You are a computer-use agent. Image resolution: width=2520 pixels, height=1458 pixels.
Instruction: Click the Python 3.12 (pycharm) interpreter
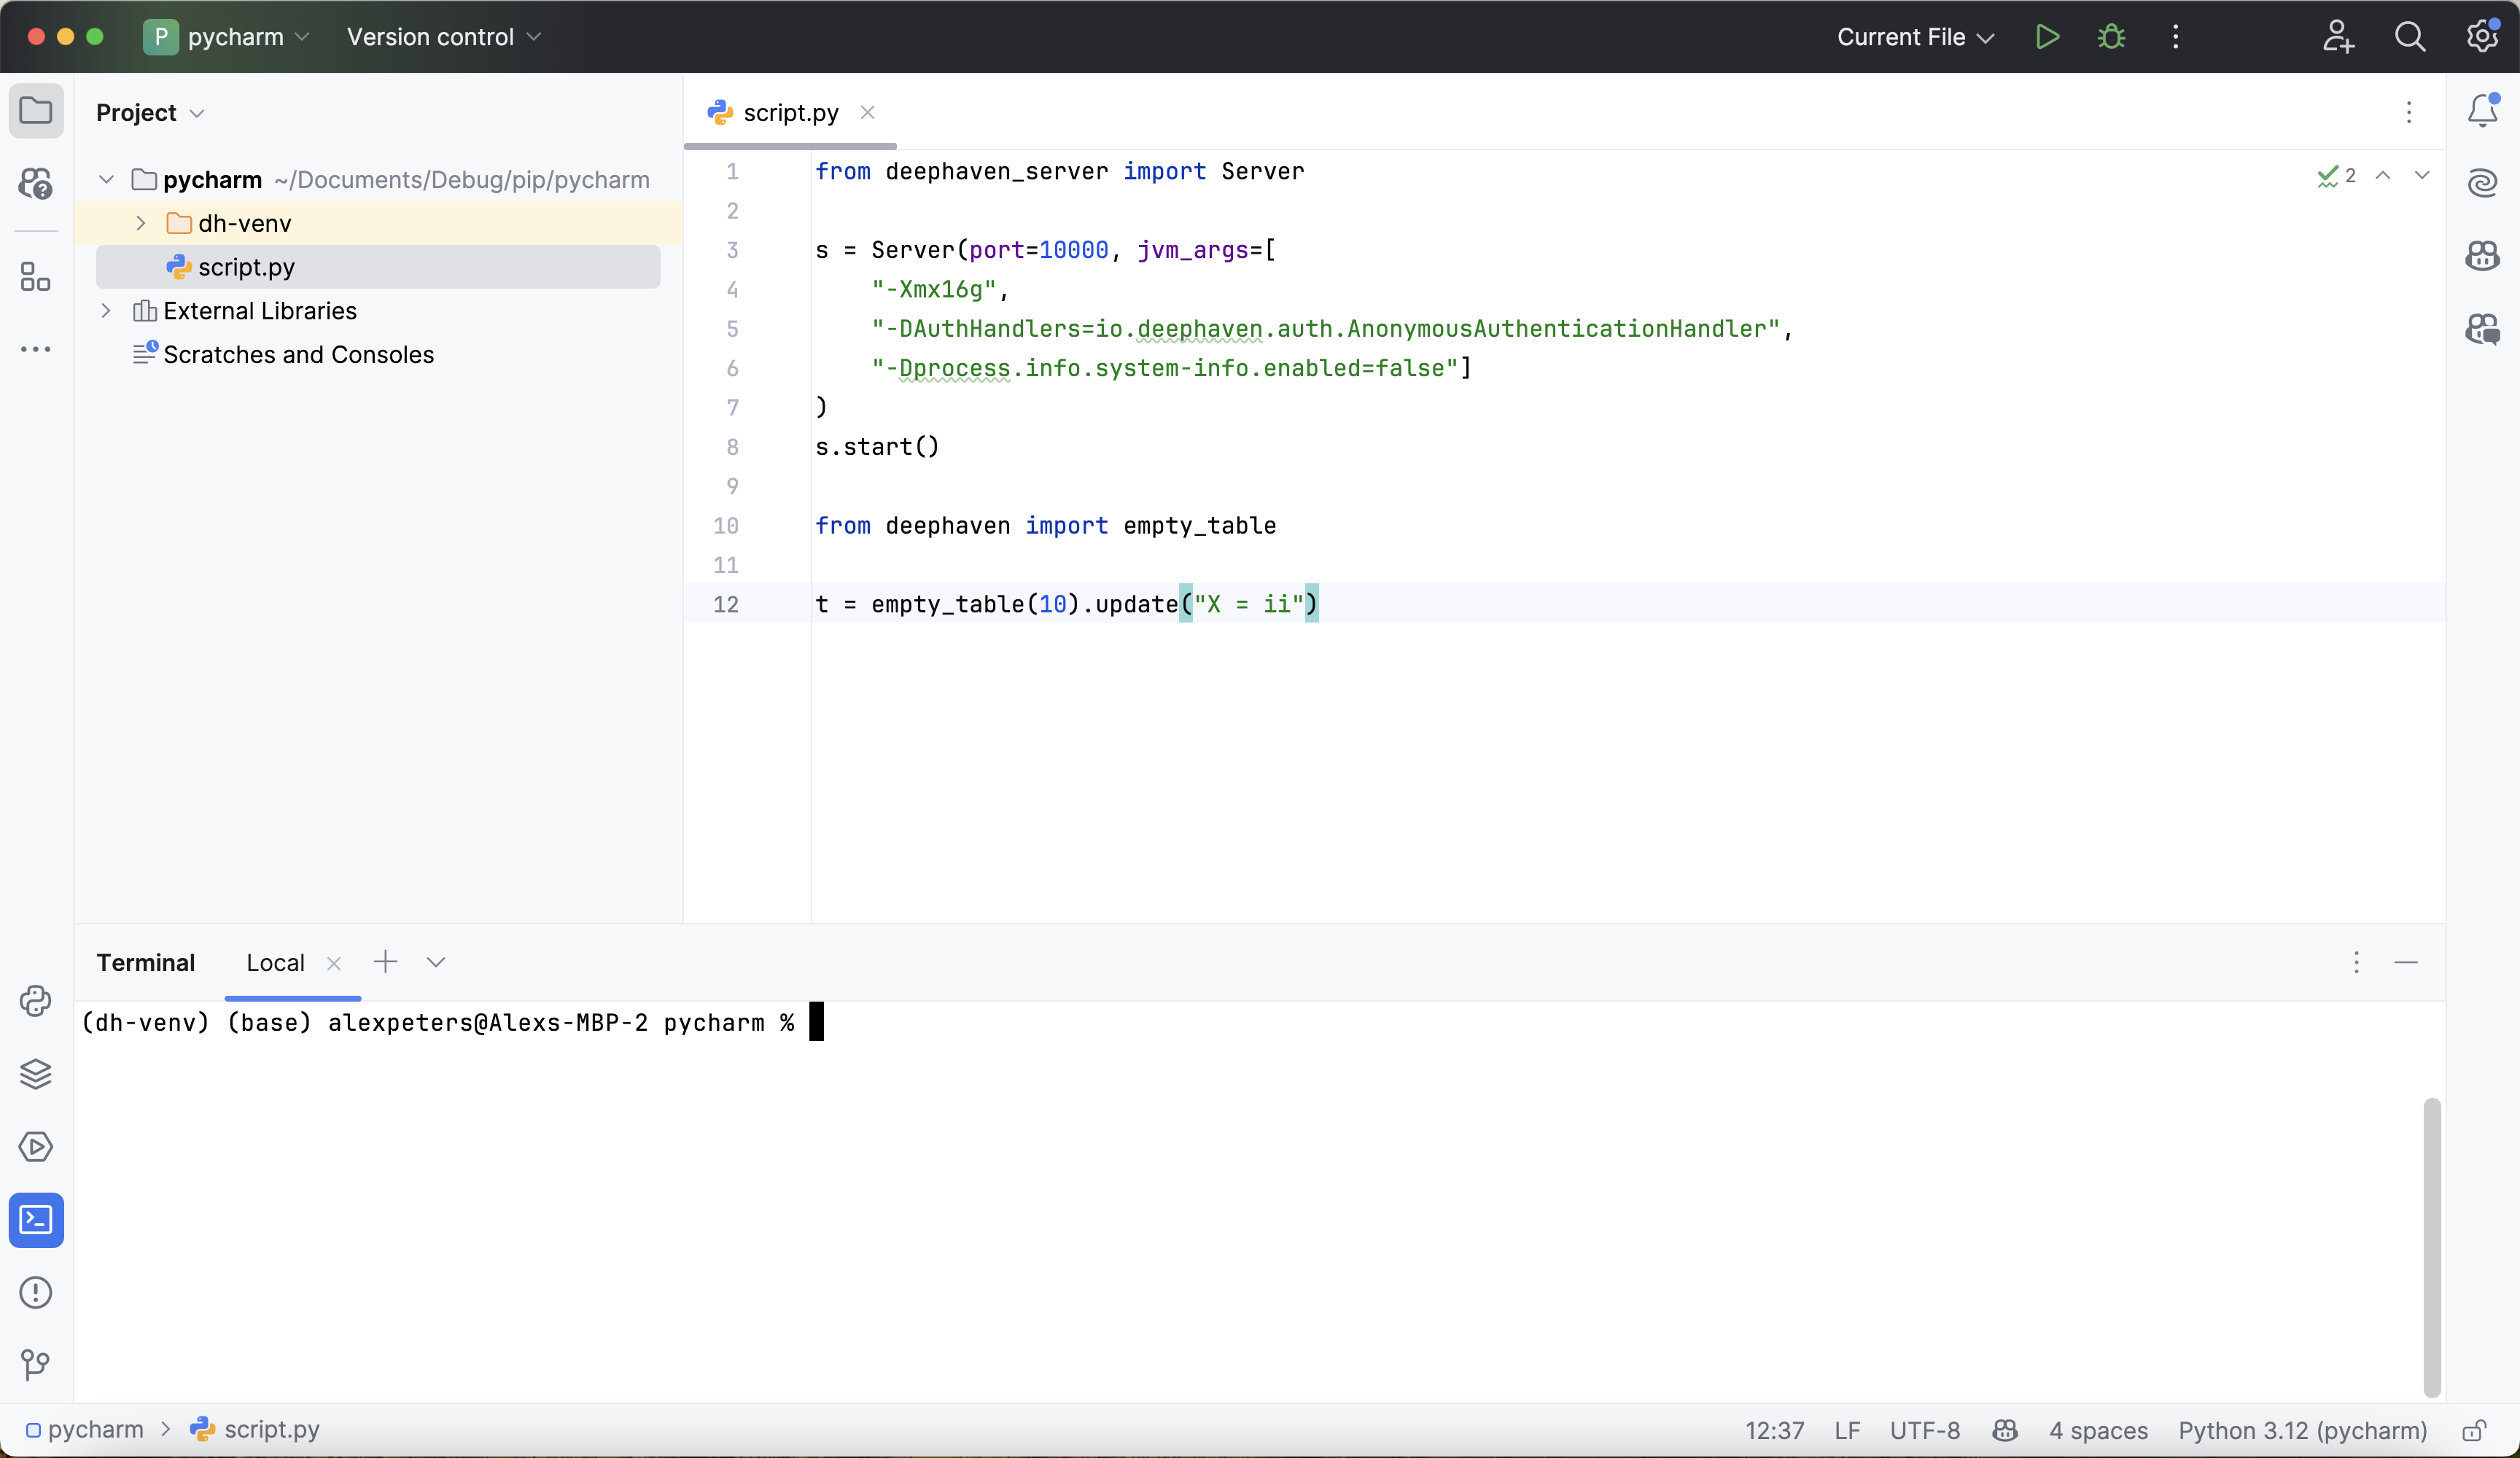(2302, 1431)
